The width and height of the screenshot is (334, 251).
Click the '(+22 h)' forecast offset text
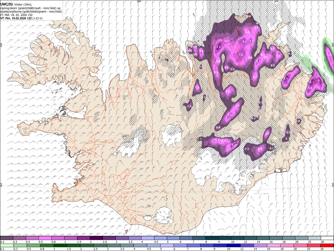click(38, 18)
